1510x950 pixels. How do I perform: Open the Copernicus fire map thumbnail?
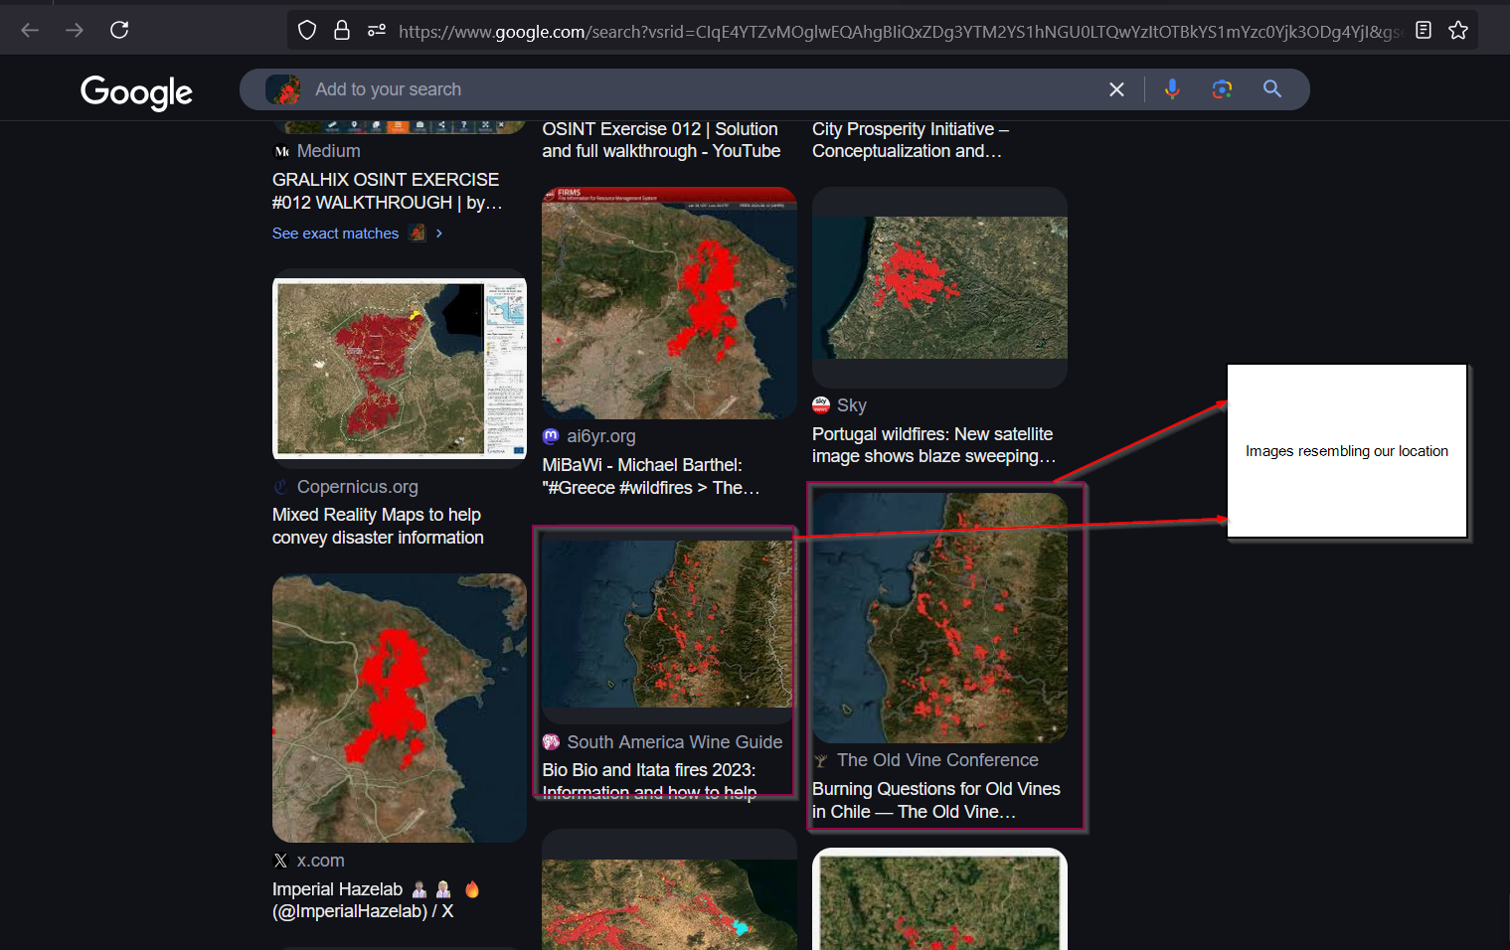(400, 368)
